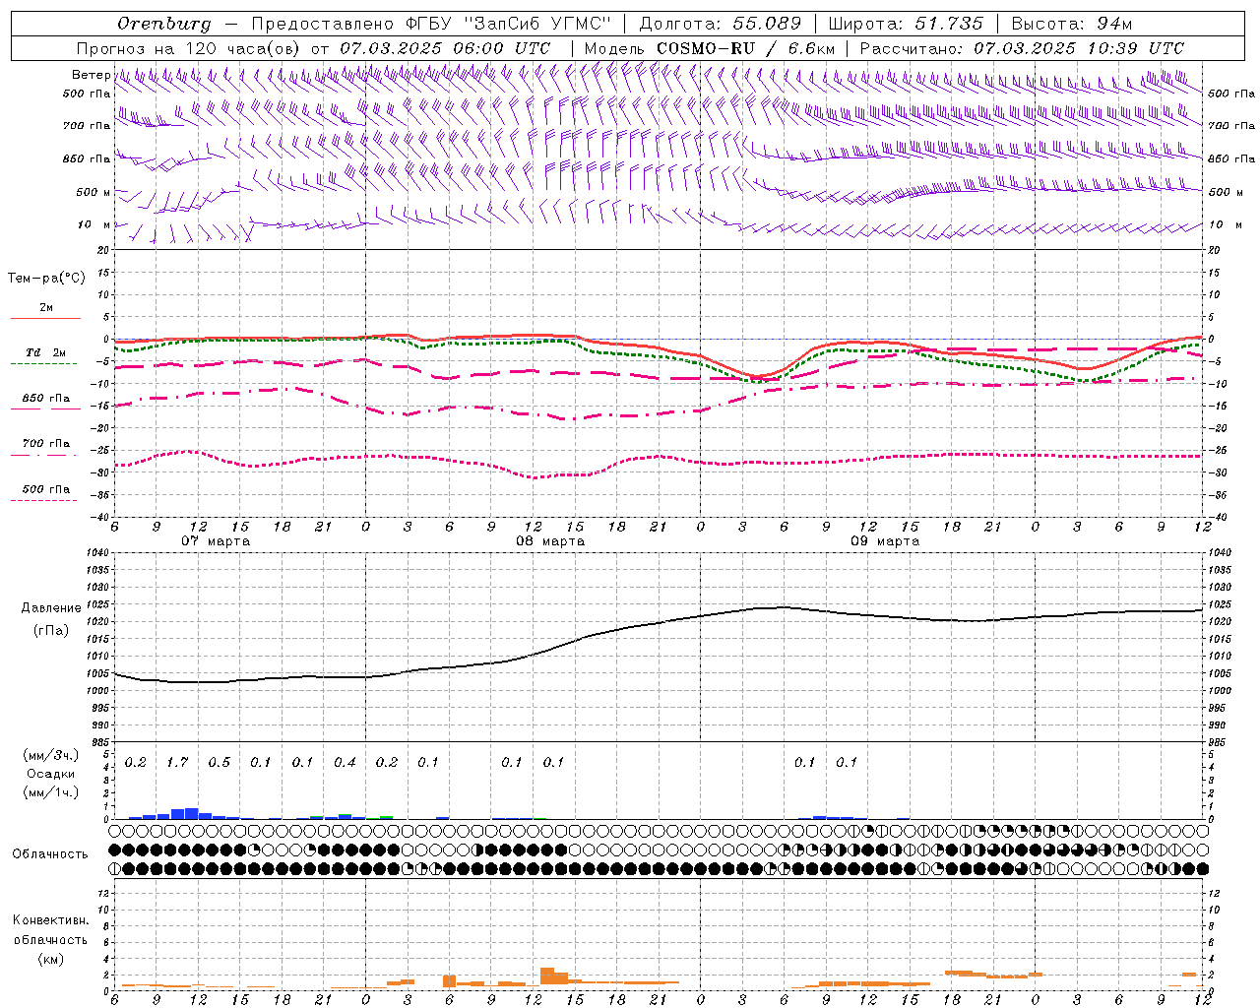Click the 'Конвективн.' convective panel label
Screen dimensions: 1260x1008
50,921
